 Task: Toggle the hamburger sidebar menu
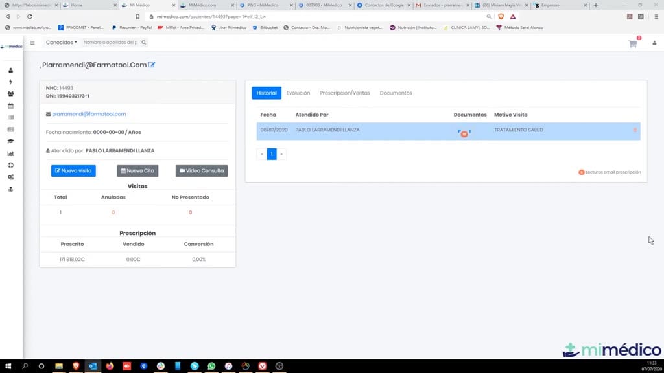pyautogui.click(x=32, y=43)
